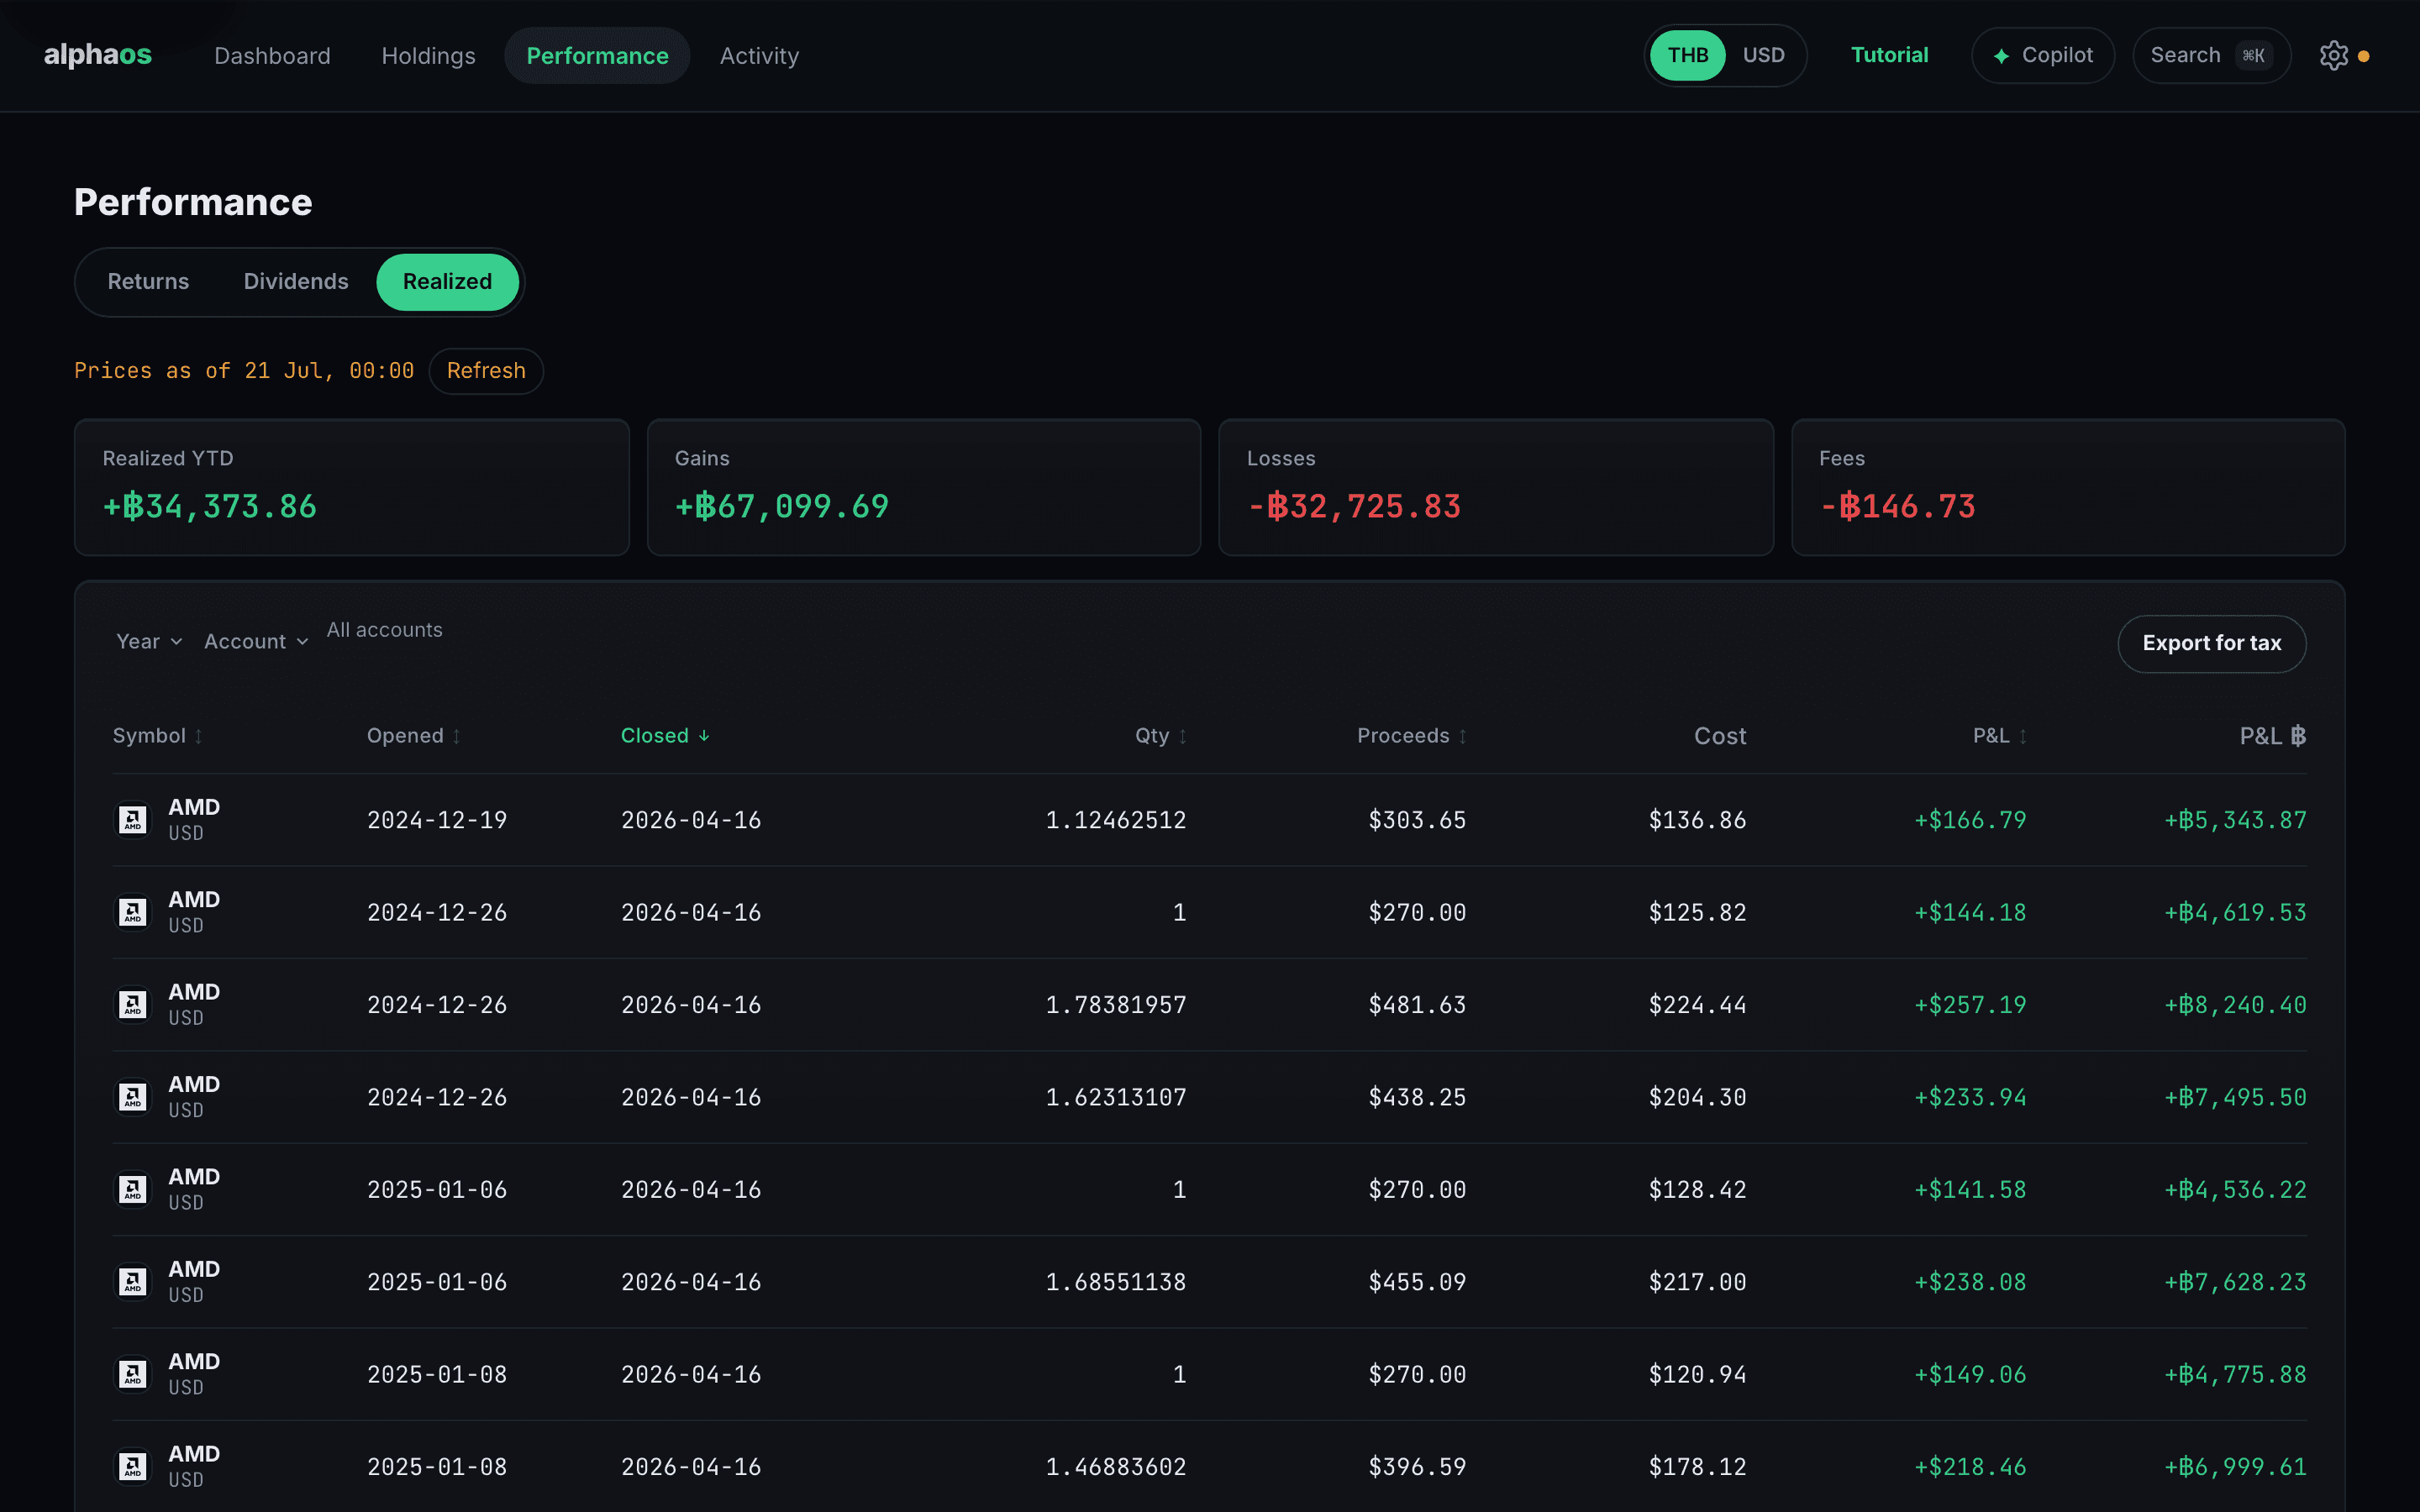Click the Copilot sparkle icon
Screen dimensions: 2420x1512
(2001, 56)
